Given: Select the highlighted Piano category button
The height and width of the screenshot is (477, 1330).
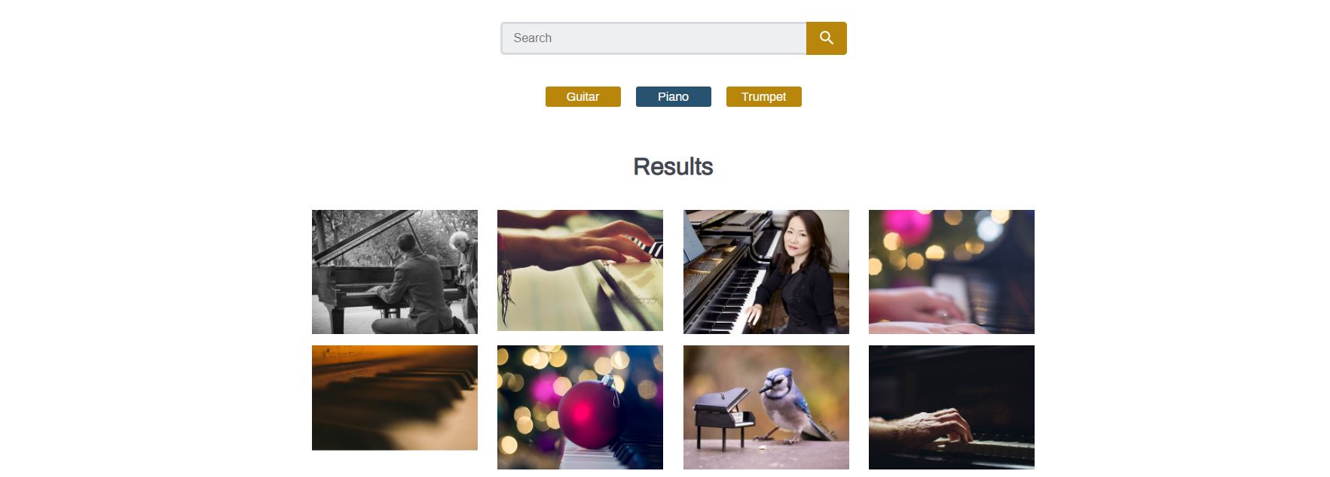Looking at the screenshot, I should click(673, 97).
